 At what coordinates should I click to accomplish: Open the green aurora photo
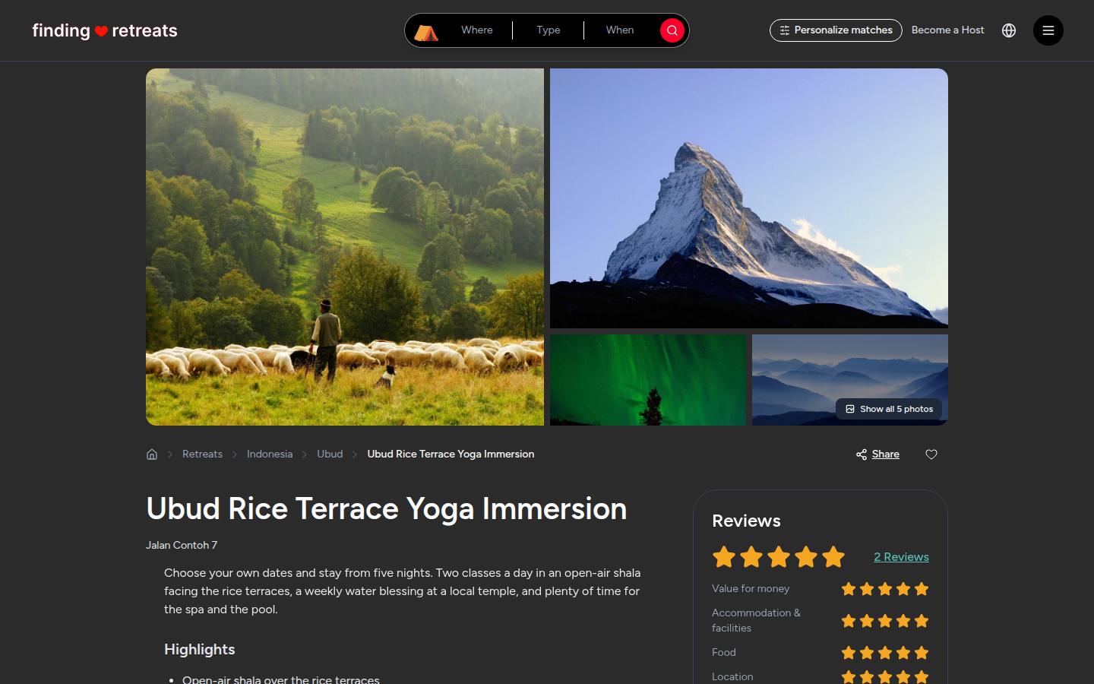pyautogui.click(x=648, y=380)
